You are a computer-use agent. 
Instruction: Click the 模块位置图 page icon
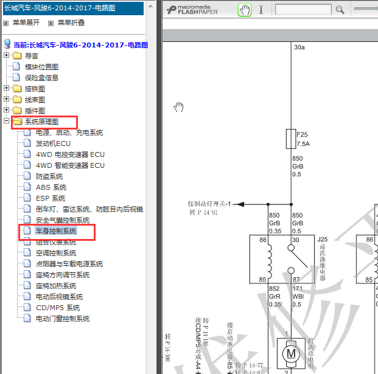[16, 66]
